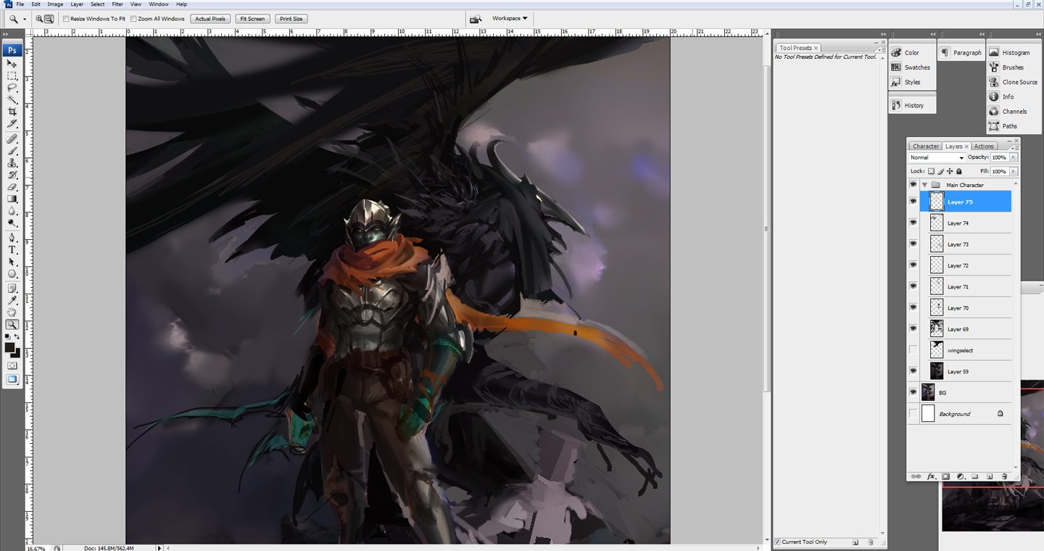Image resolution: width=1044 pixels, height=551 pixels.
Task: Hide Layer 73 via eye icon
Action: (x=913, y=244)
